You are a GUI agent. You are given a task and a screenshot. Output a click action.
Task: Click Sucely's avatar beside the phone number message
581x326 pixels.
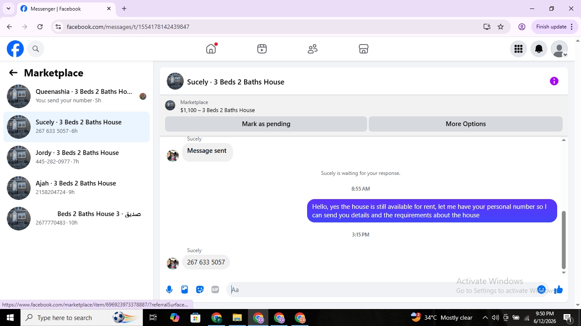(x=173, y=263)
